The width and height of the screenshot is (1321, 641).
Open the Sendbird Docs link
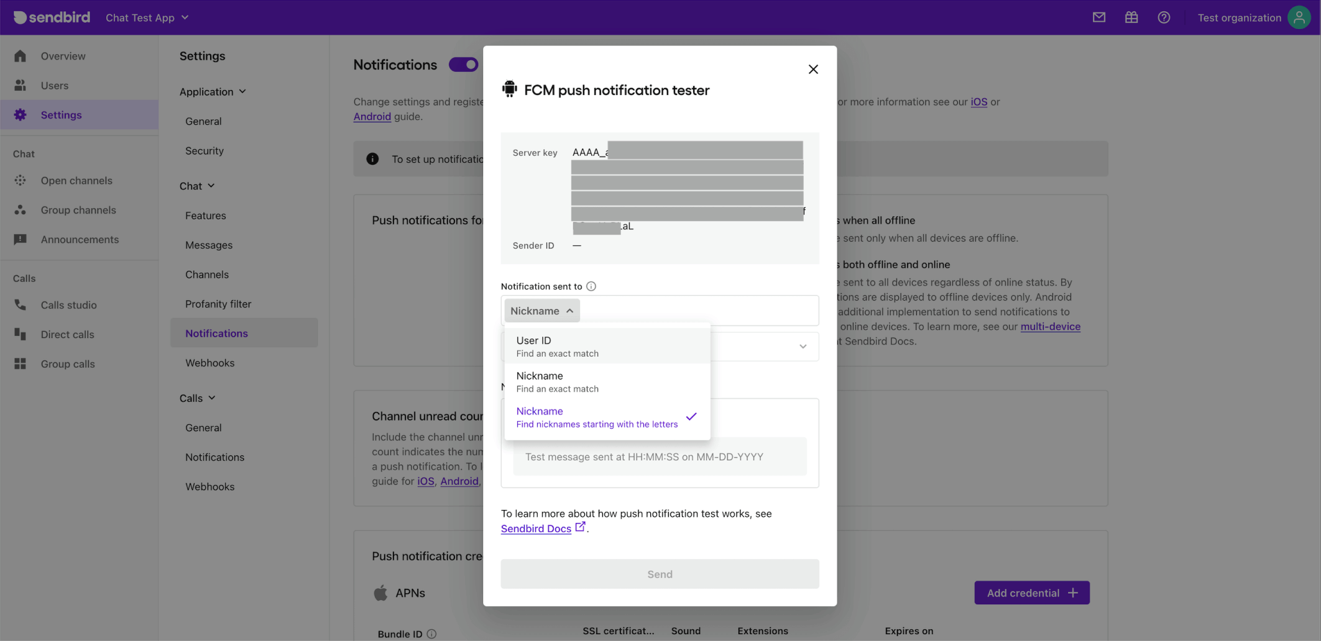[536, 529]
